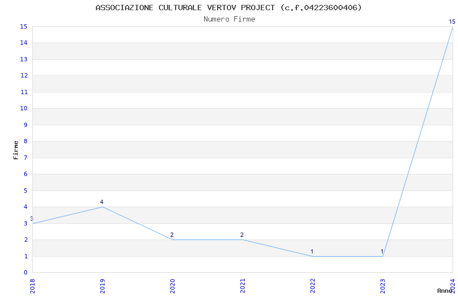Click the Firme vertical axis label
This screenshot has width=458, height=296.
pos(16,150)
